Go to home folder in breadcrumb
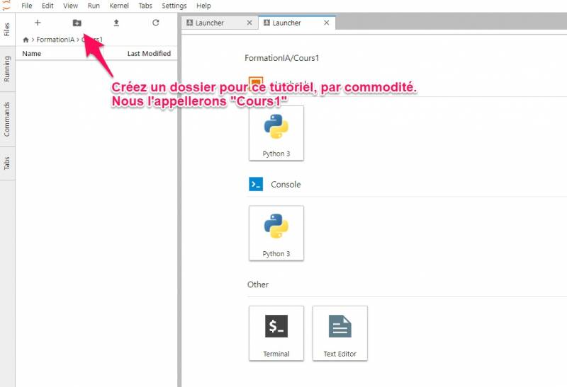Viewport: 567px width, 387px height. click(x=26, y=40)
